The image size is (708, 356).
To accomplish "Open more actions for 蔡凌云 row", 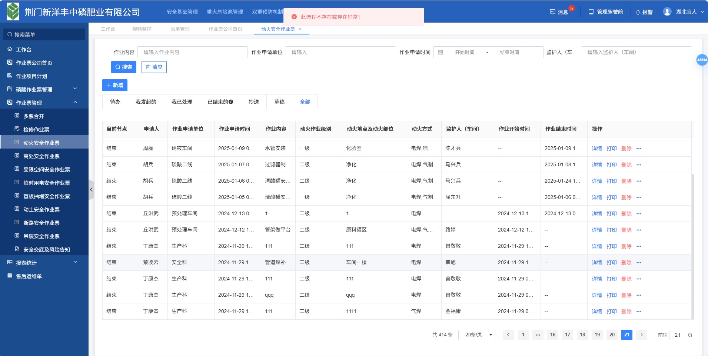I will coord(639,263).
